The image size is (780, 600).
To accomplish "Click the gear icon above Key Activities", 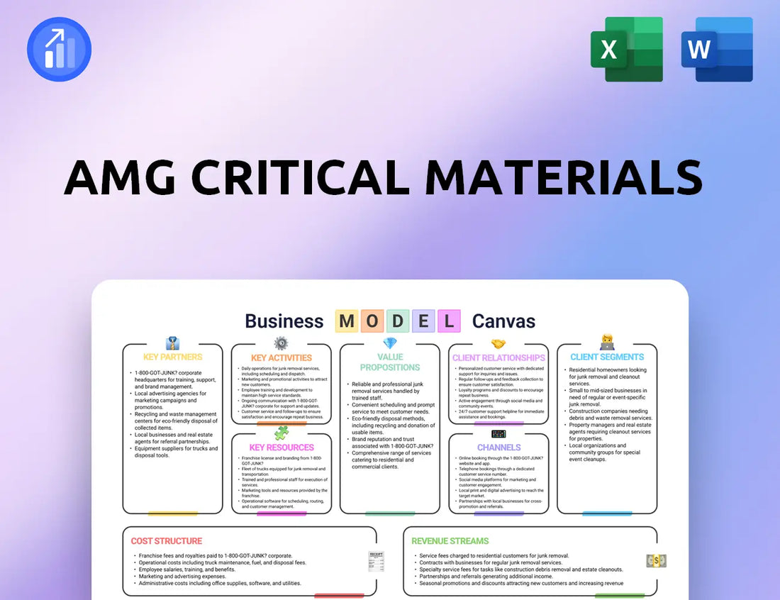I will 281,343.
